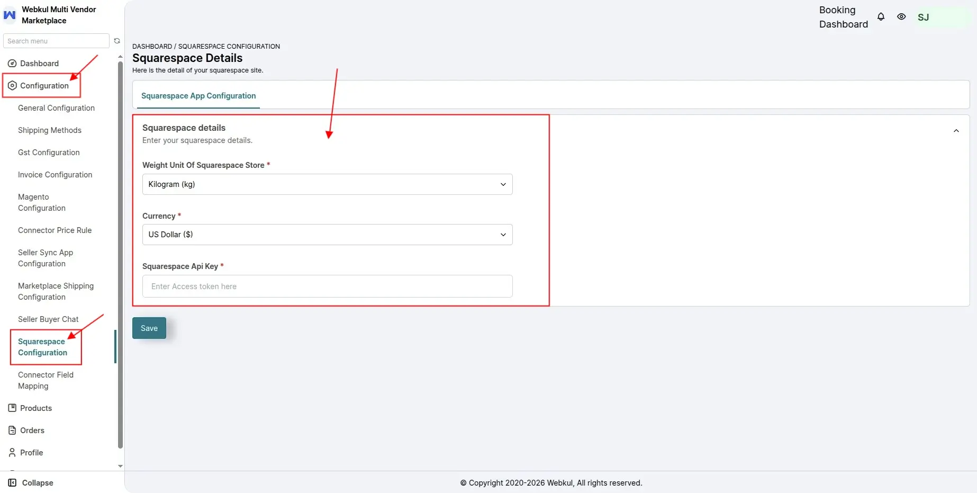Screen dimensions: 977x493
Task: Click the Orders document icon
Action: point(12,431)
